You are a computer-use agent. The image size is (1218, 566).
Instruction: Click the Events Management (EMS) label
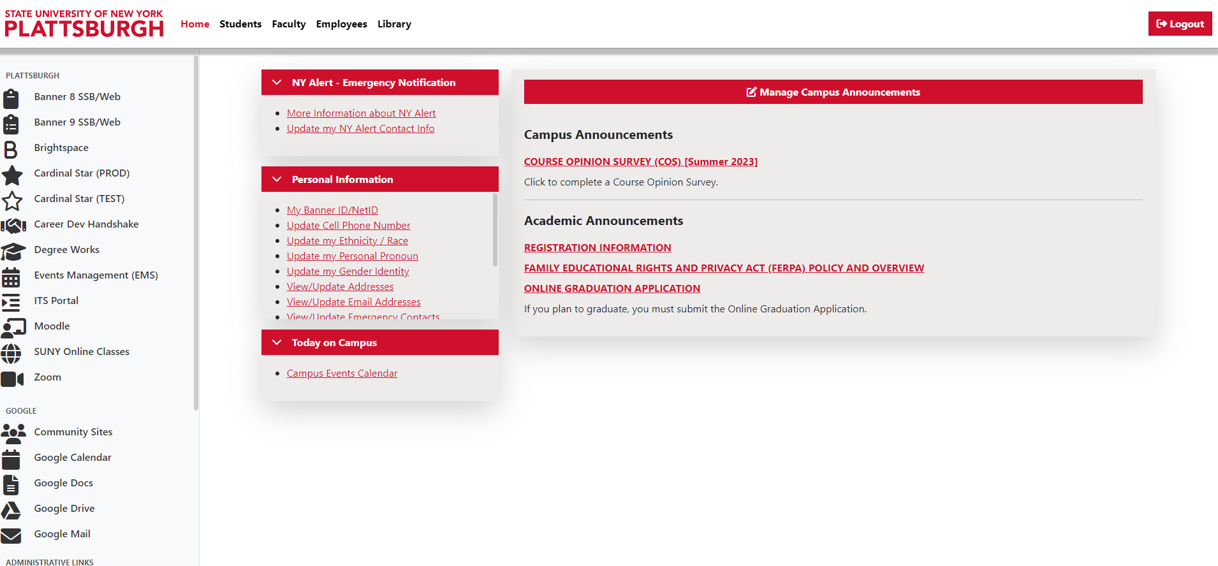[x=96, y=275]
